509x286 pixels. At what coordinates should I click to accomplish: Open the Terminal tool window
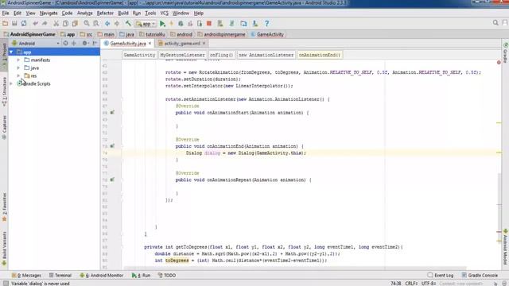coord(60,276)
